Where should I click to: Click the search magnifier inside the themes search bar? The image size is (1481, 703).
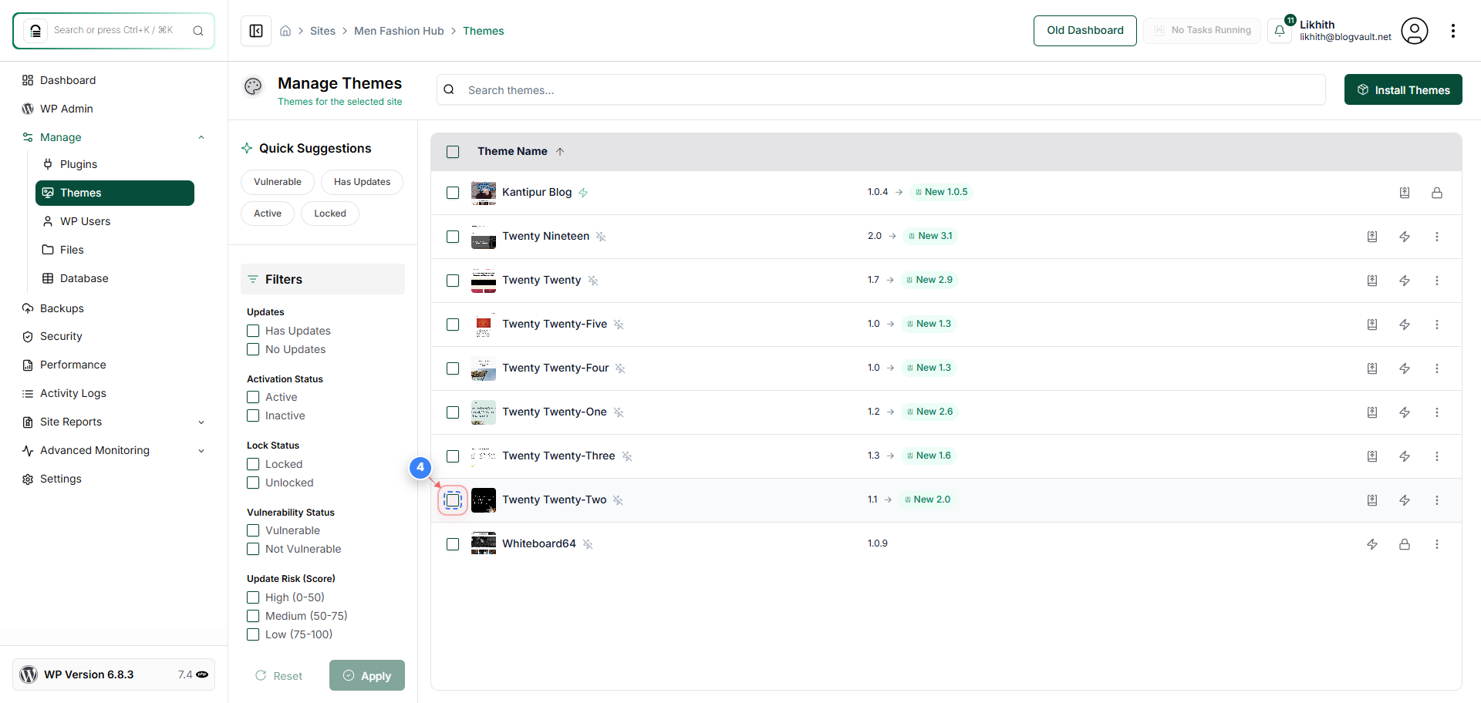coord(448,89)
